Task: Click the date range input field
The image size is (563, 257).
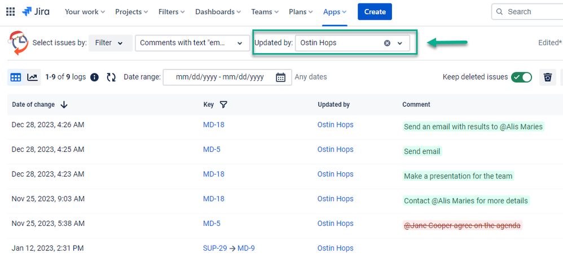Action: 227,77
